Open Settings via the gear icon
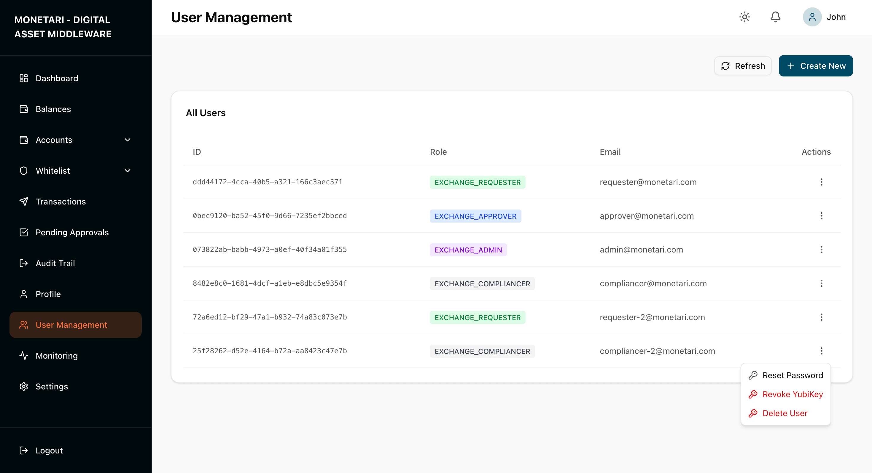This screenshot has width=872, height=473. pos(24,386)
